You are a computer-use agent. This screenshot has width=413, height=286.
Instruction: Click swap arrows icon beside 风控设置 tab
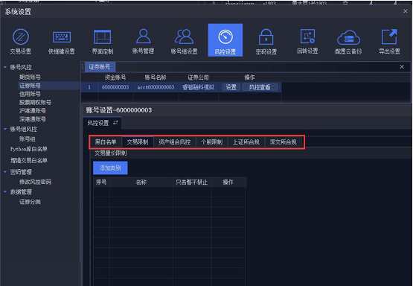[x=115, y=123]
